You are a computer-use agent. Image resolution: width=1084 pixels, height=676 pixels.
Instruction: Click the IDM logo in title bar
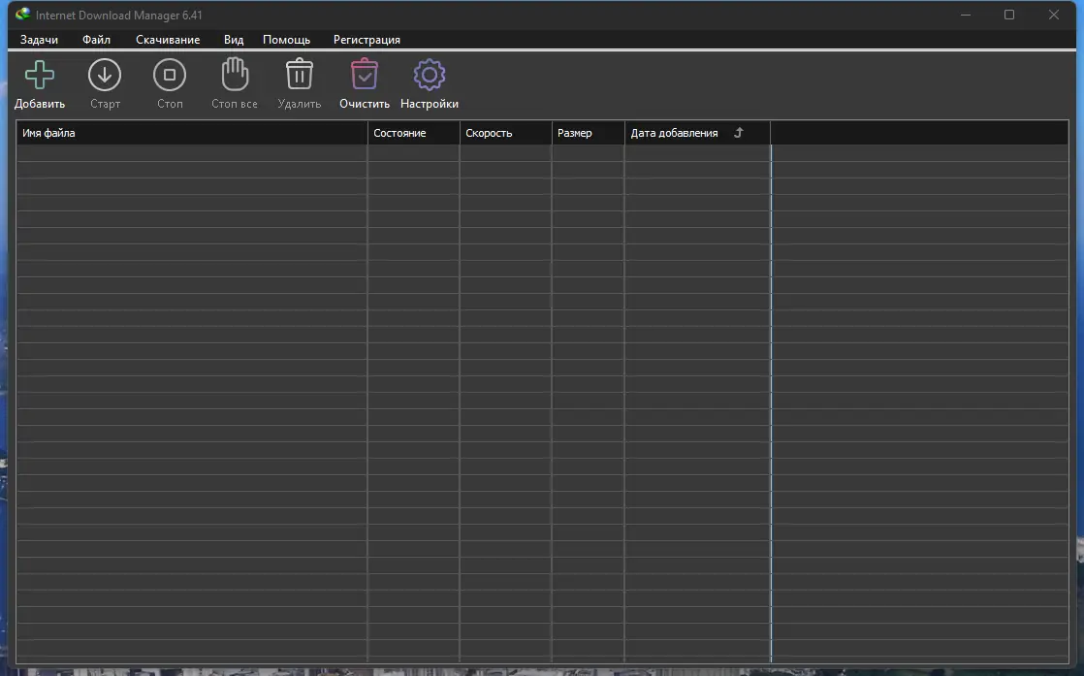pyautogui.click(x=23, y=15)
